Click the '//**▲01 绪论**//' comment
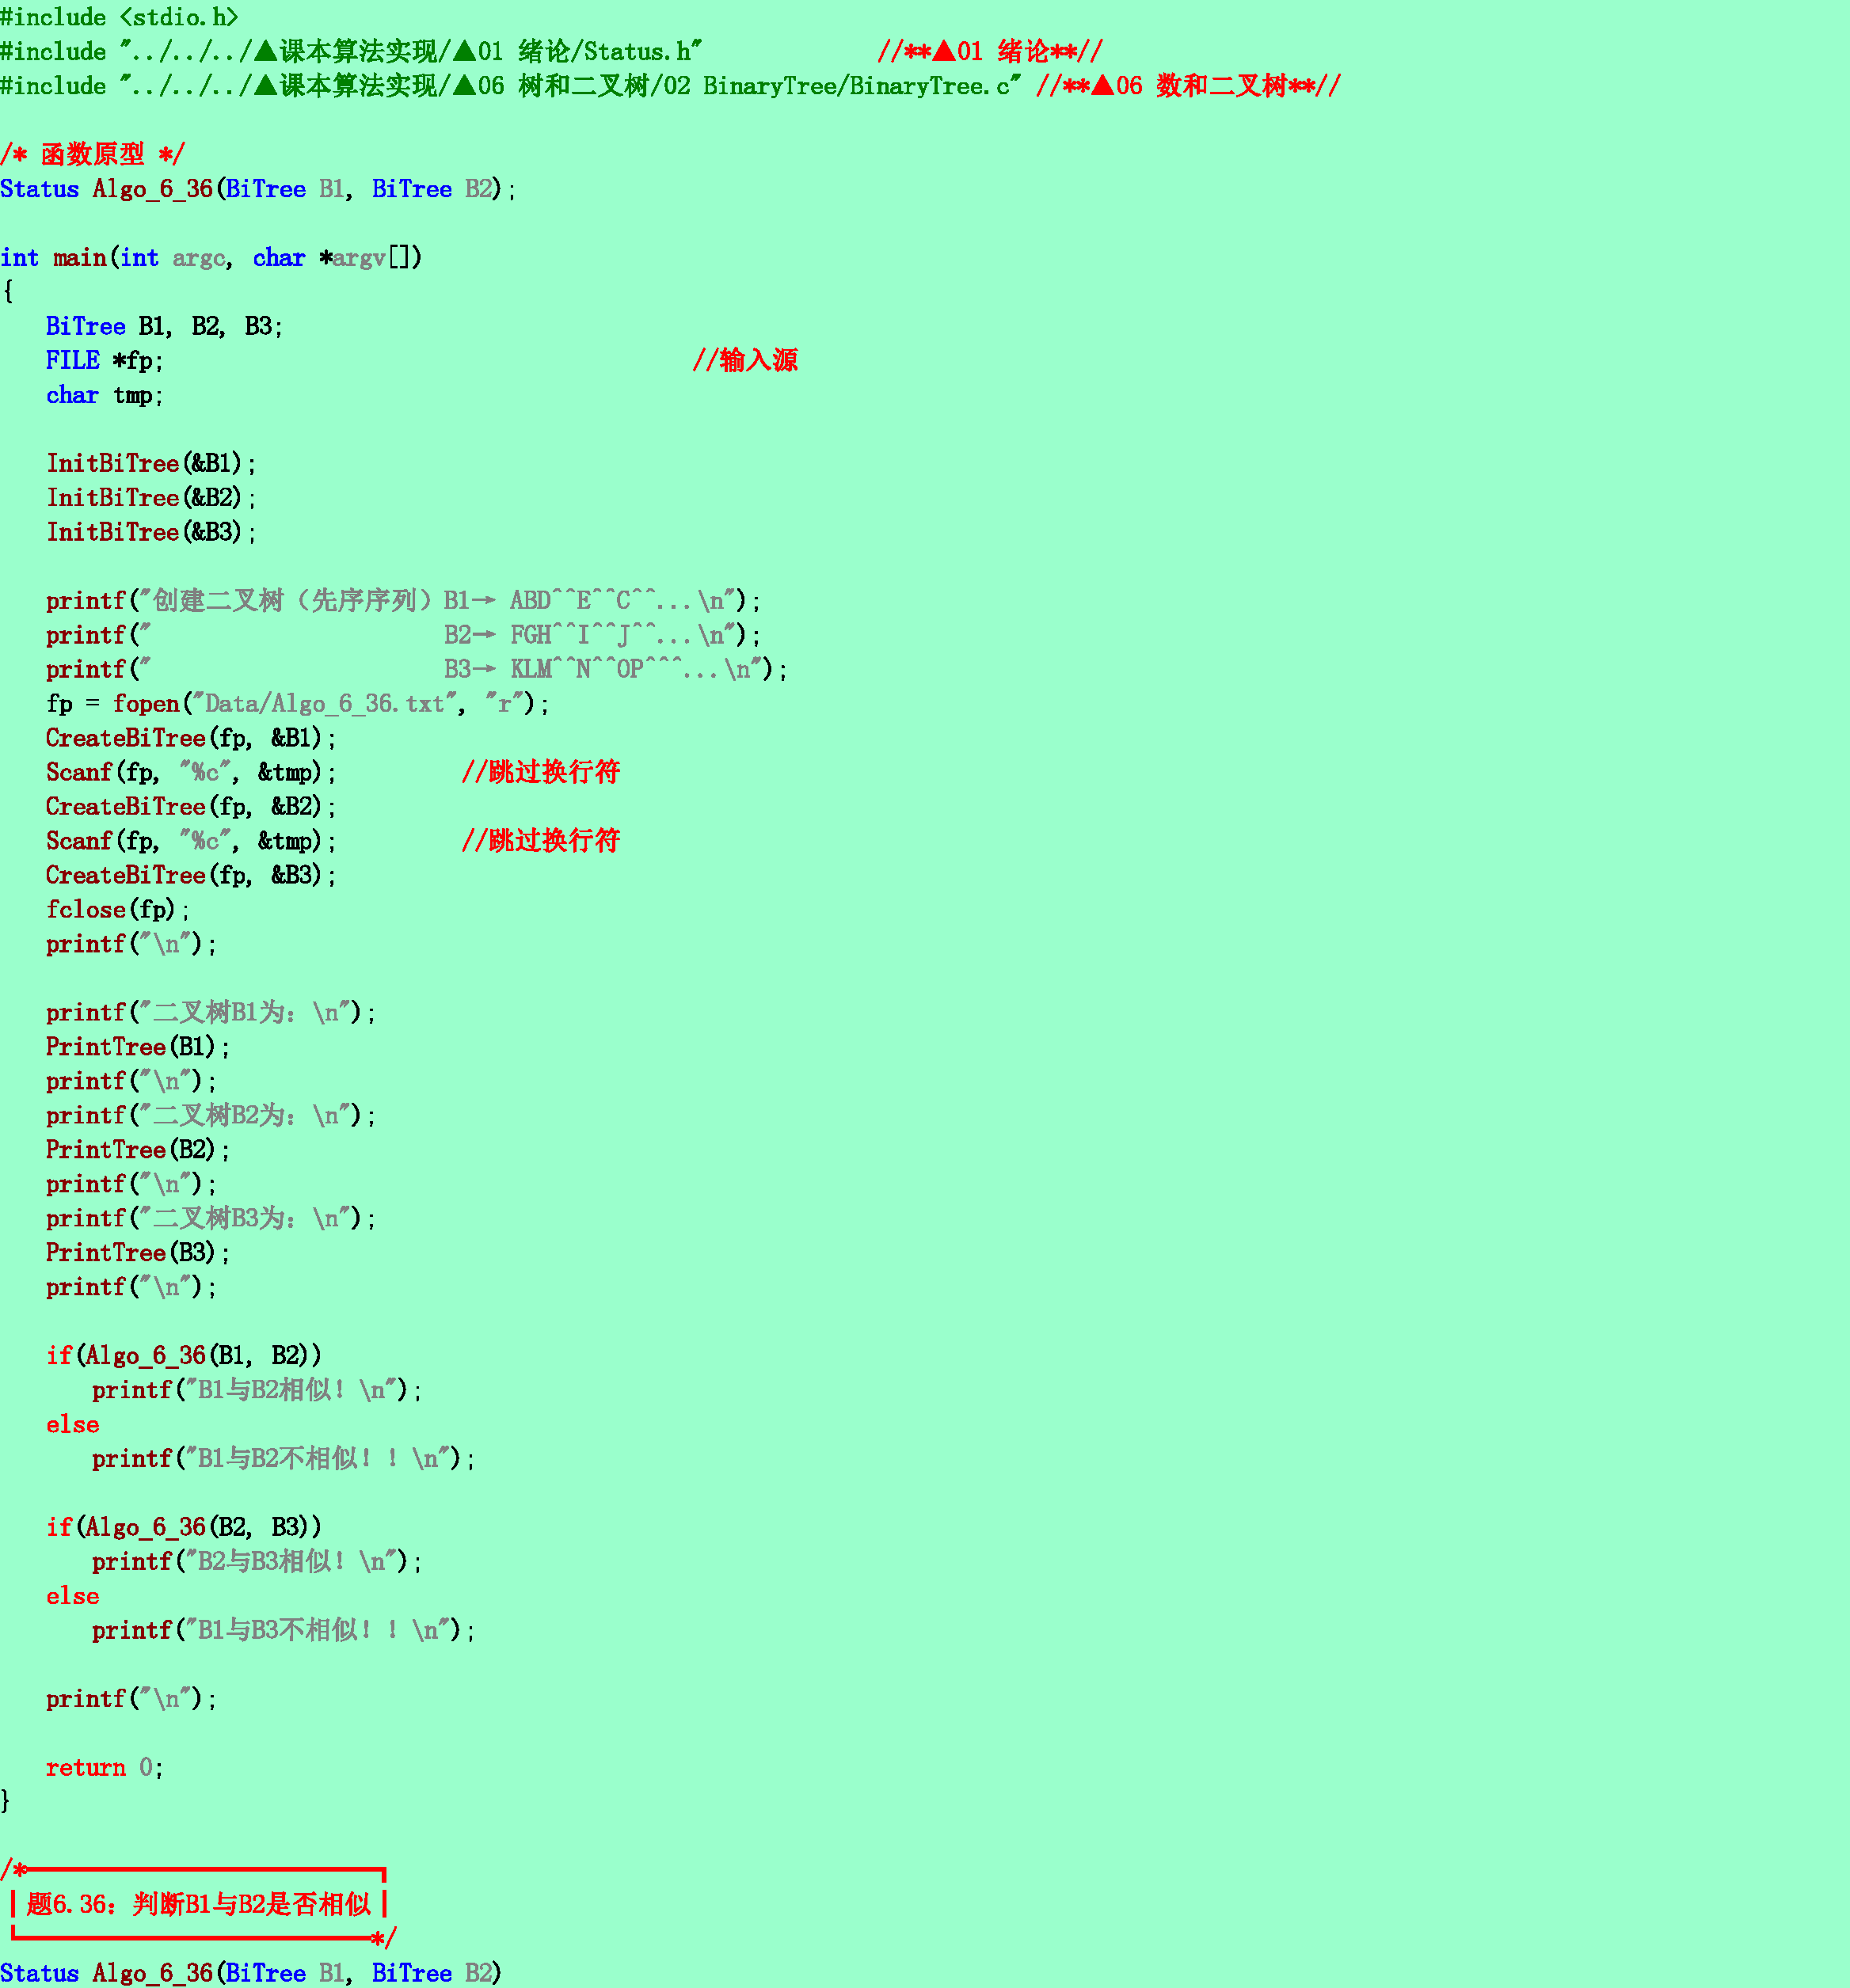 [989, 52]
